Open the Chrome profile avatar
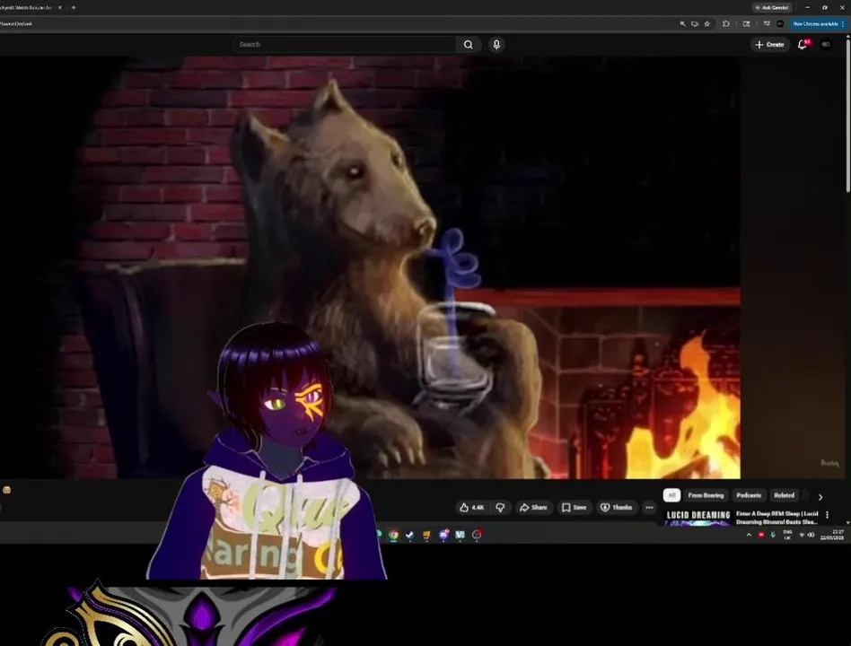Viewport: 851px width, 646px height. coord(780,24)
